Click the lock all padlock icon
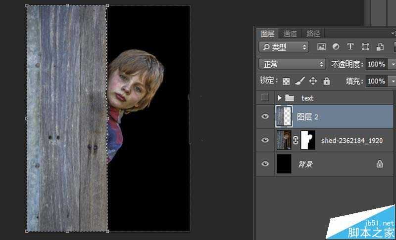 (x=327, y=81)
